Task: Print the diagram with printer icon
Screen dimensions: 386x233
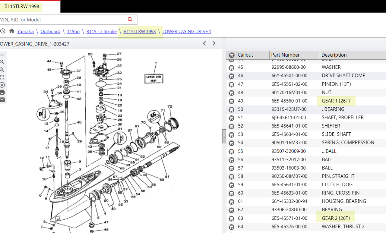Action: coord(2,92)
